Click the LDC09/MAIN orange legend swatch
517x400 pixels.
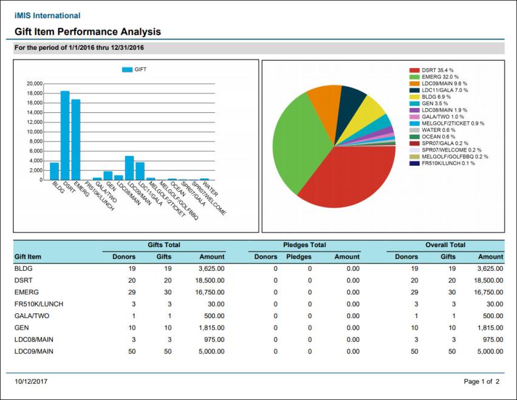click(x=414, y=83)
